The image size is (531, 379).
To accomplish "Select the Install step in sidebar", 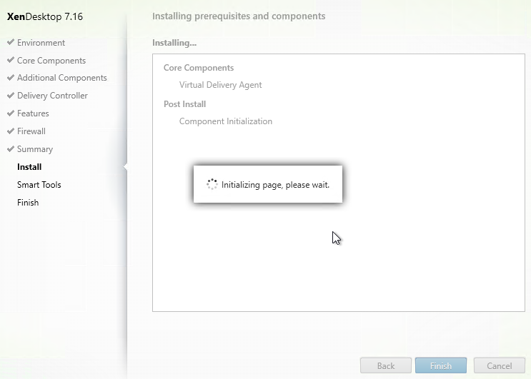I will 29,167.
